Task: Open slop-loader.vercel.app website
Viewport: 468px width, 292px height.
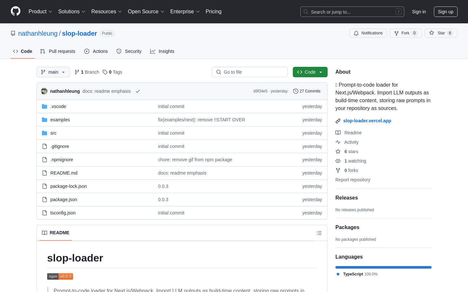Action: pos(367,121)
